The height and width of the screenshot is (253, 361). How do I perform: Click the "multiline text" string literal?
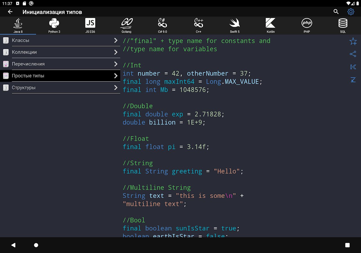[153, 204]
